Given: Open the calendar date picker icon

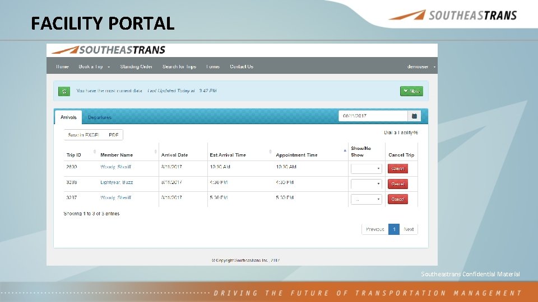Looking at the screenshot, I should click(x=414, y=116).
